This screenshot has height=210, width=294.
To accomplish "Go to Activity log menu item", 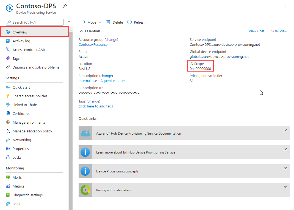I will pyautogui.click(x=21, y=41).
